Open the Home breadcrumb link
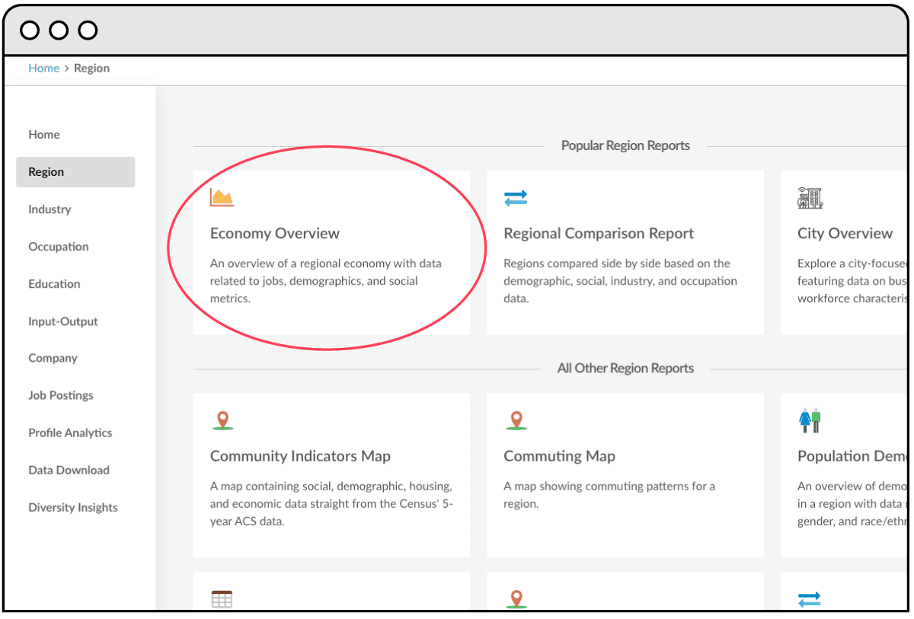914x619 pixels. point(43,69)
